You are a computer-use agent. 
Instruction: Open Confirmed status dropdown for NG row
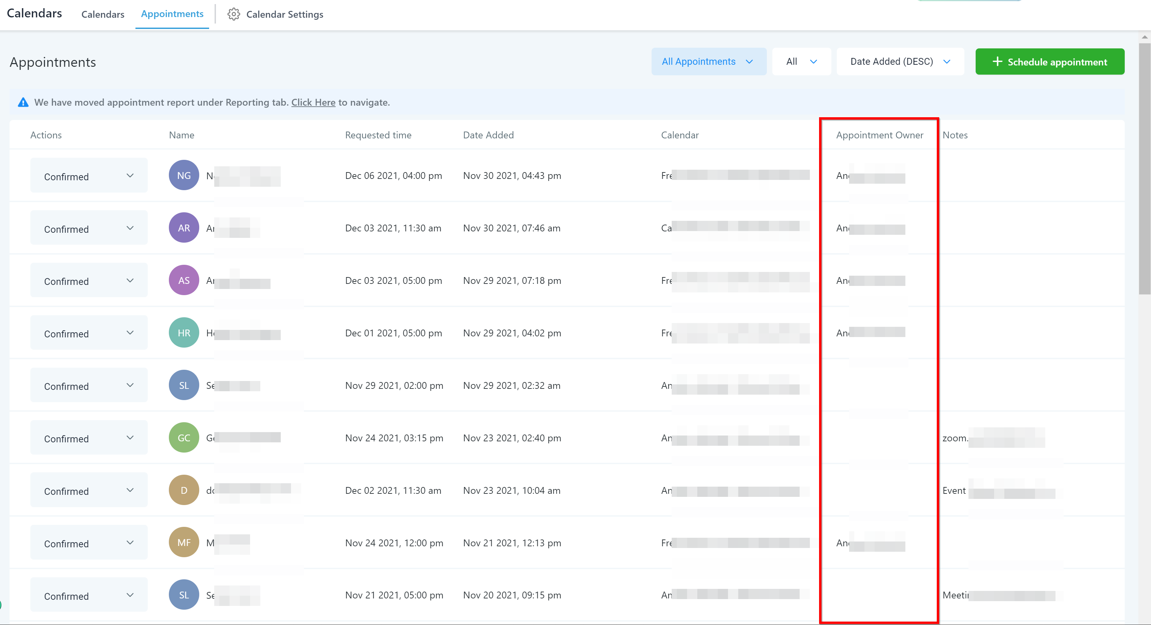click(88, 176)
